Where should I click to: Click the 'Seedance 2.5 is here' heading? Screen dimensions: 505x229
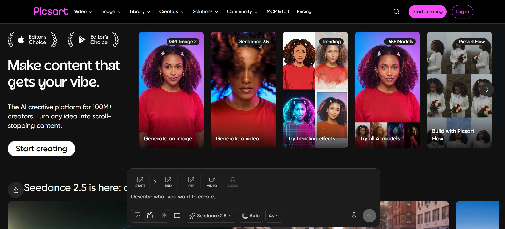[76, 188]
